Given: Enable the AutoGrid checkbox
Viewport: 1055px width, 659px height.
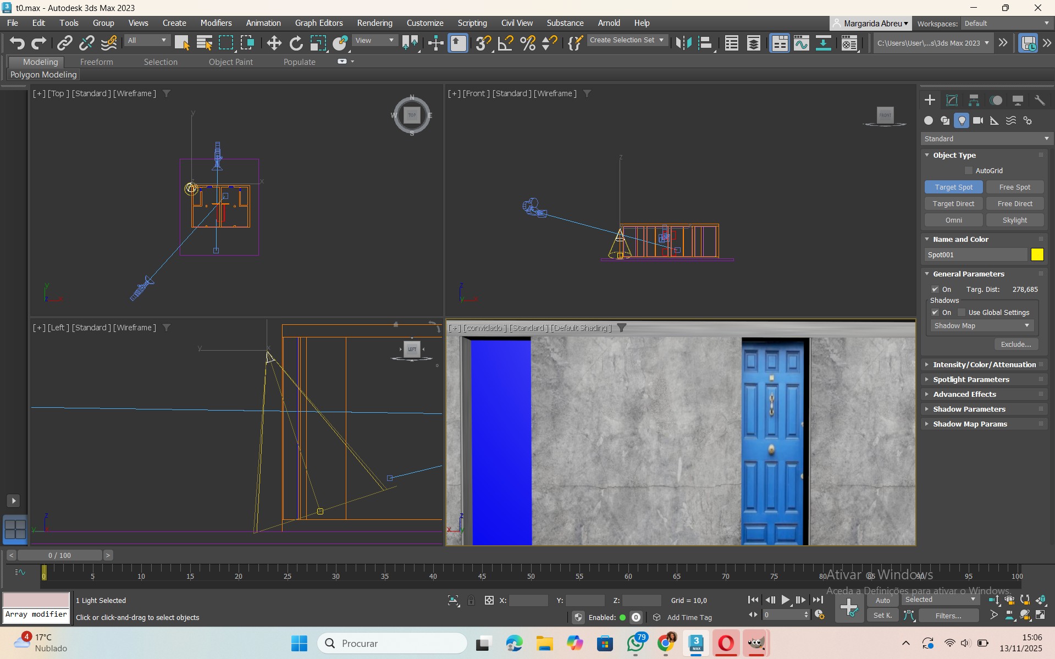Looking at the screenshot, I should coord(969,170).
